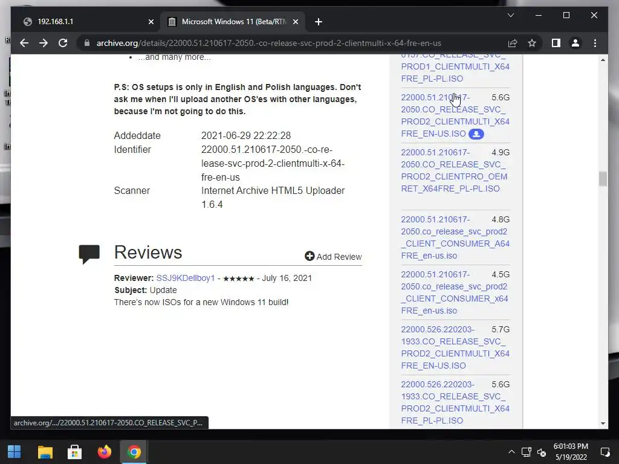
Task: Open a new browser tab
Action: 319,22
